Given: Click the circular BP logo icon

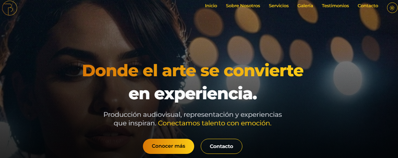Looking at the screenshot, I should click(x=9, y=8).
